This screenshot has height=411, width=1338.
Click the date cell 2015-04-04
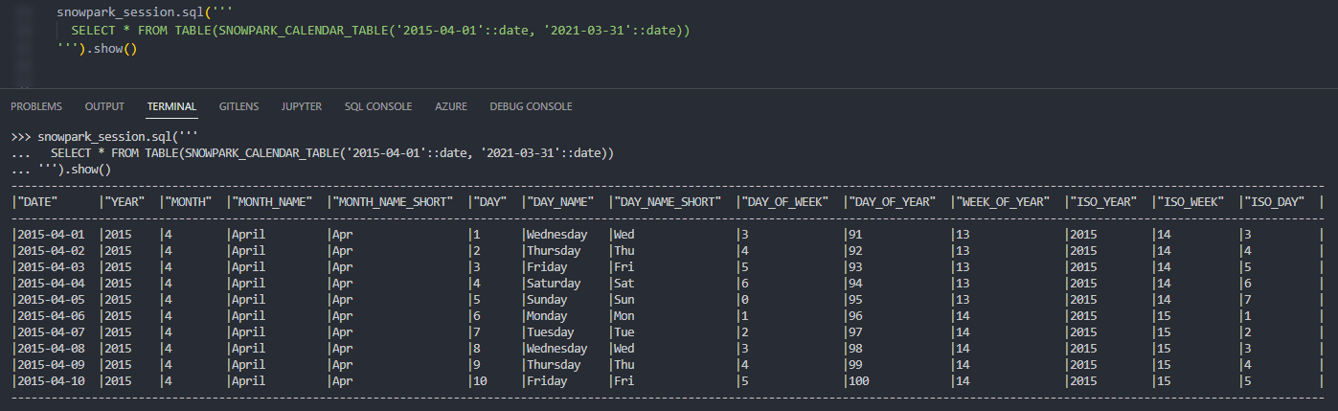(51, 283)
